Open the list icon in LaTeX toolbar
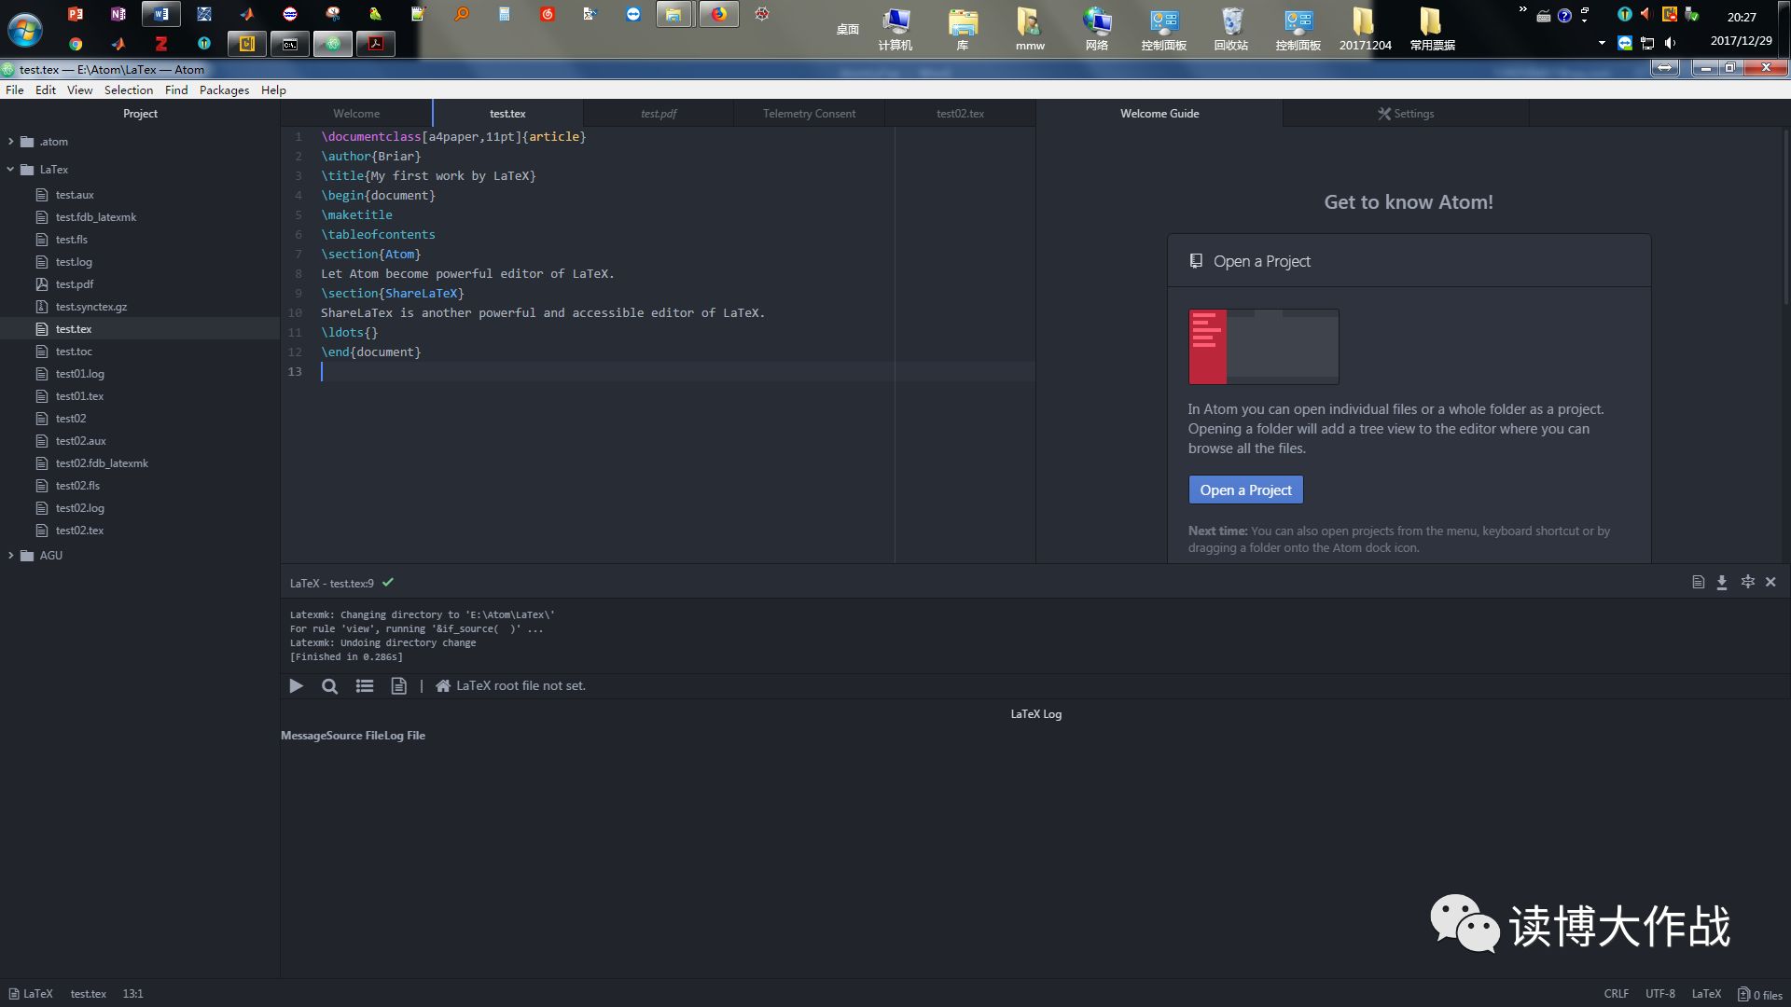The height and width of the screenshot is (1007, 1791). (365, 686)
